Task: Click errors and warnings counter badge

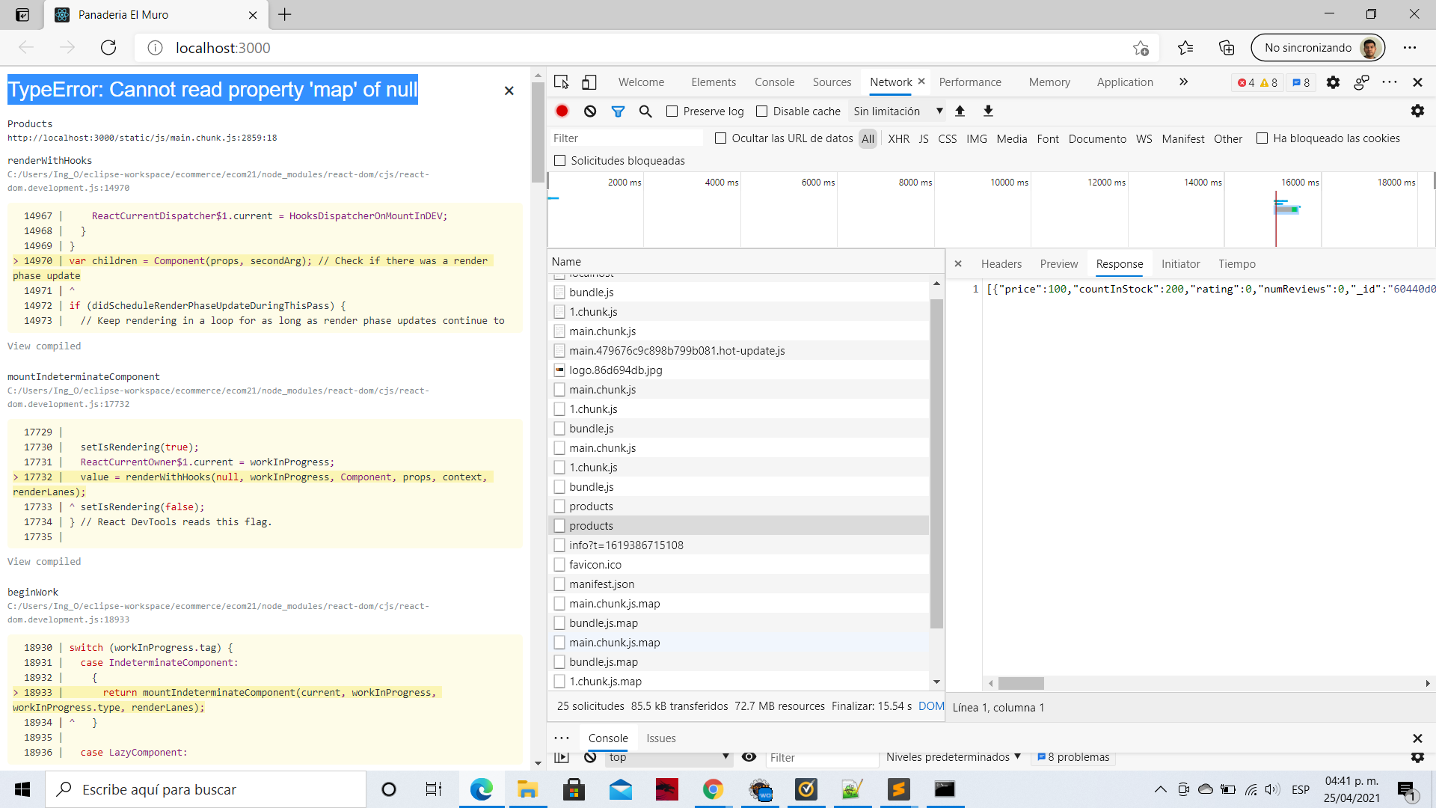Action: coord(1256,82)
